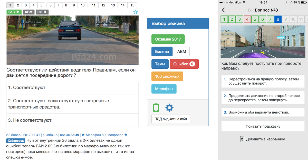
Task: Click bookmark icon beside Добавить в избранное
Action: 242,139
